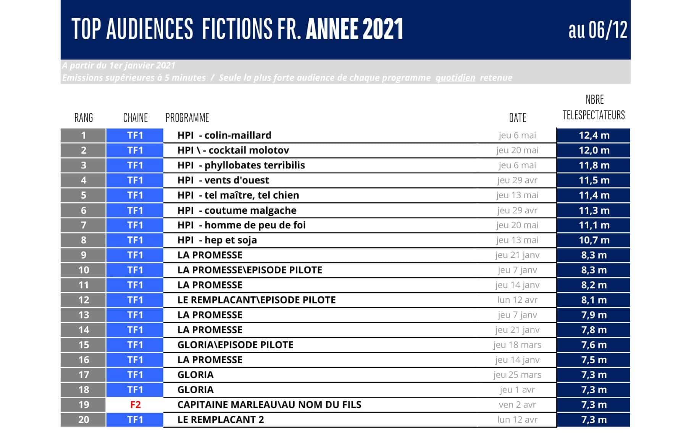Screen dimensions: 699x436
Task: Click the red F2 channel cell
Action: 135,405
